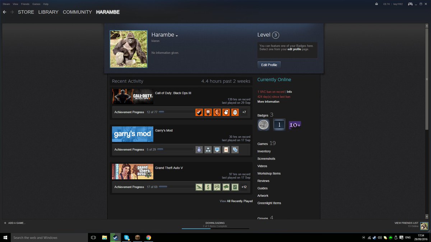Follow the edit profile link in badge box

click(295, 49)
